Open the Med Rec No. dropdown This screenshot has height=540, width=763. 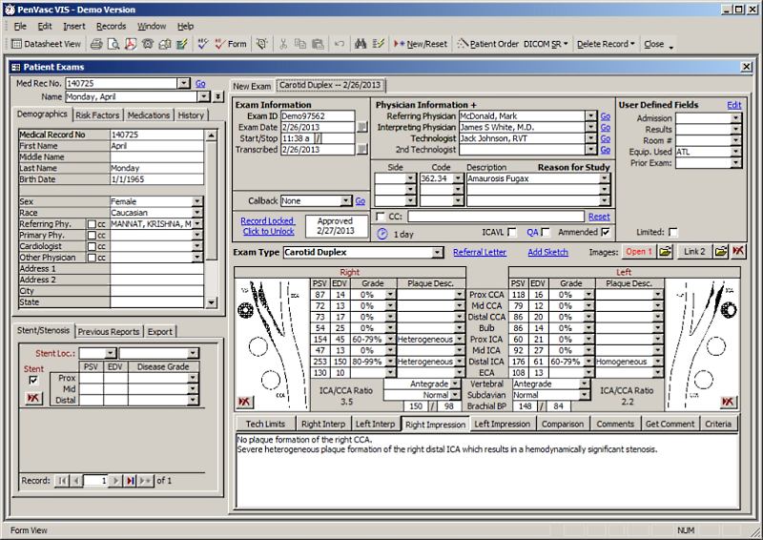183,83
